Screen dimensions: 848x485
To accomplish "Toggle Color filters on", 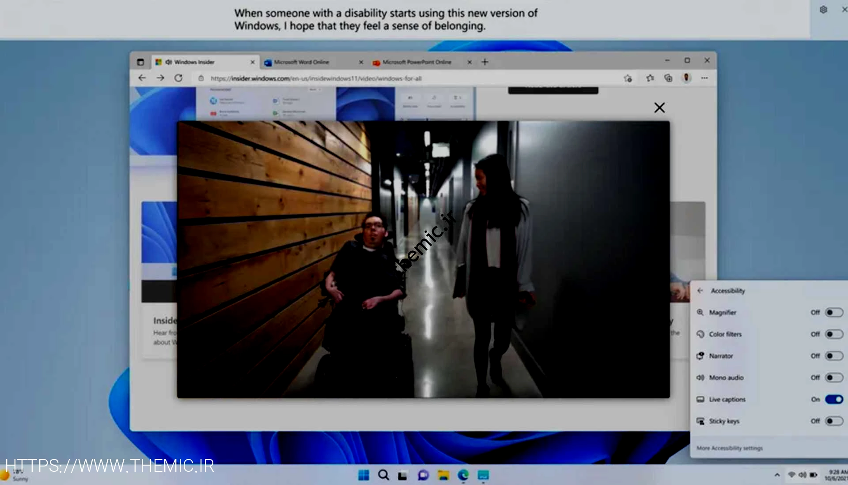I will (x=834, y=334).
